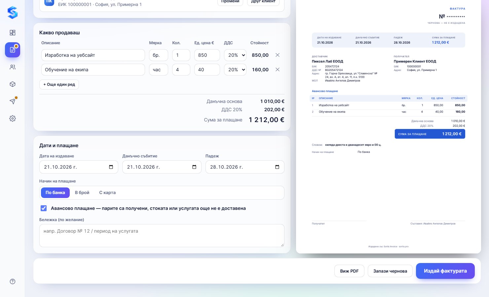Viewport: 489px width, 297px height.
Task: Edit unit price field 40
Action: 207,70
